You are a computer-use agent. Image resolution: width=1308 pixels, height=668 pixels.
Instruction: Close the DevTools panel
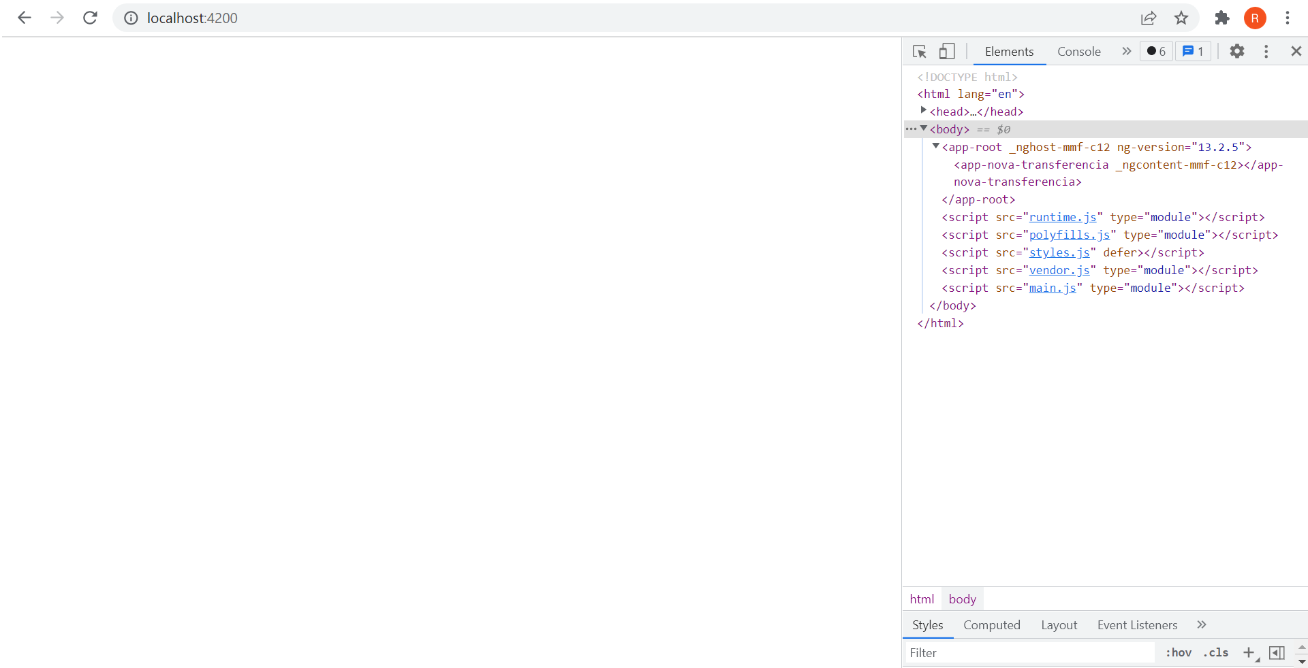coord(1296,51)
